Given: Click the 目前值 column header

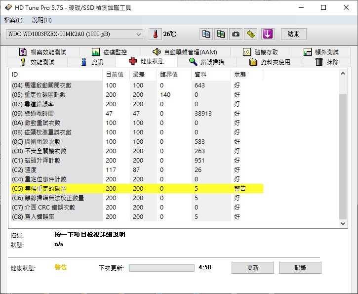Looking at the screenshot, I should tap(116, 75).
